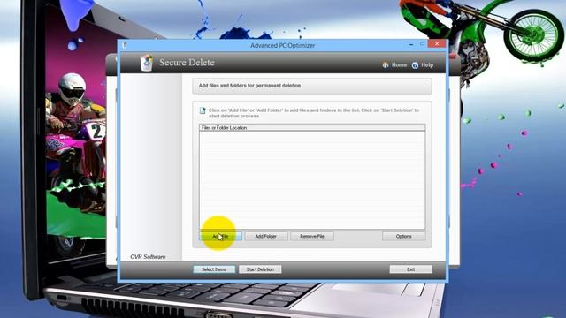Click the Help question mark icon
This screenshot has width=566, height=318.
tap(415, 65)
